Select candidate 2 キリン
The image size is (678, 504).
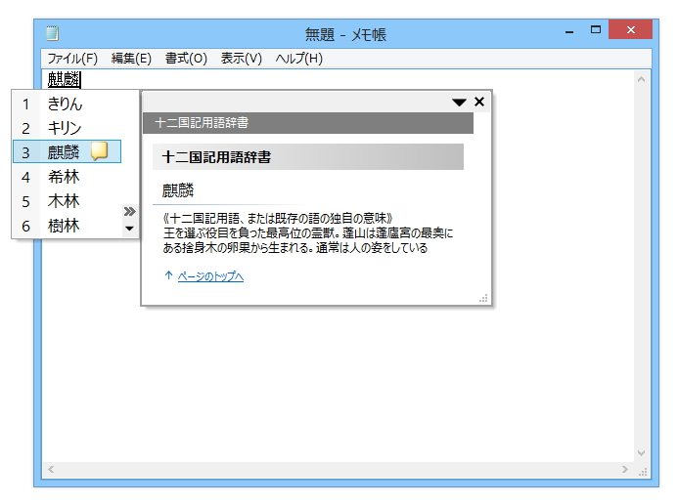click(x=68, y=128)
